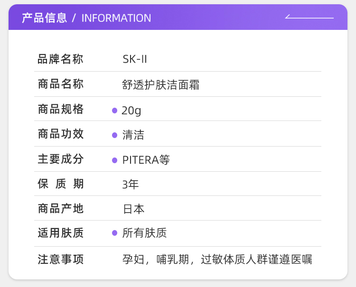Image resolution: width=356 pixels, height=287 pixels.
Task: Click the PITERA等 ingredient text
Action: pos(146,160)
